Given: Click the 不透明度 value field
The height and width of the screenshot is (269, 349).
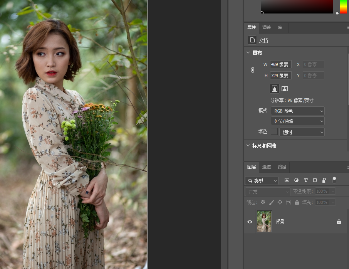Looking at the screenshot, I should 322,191.
